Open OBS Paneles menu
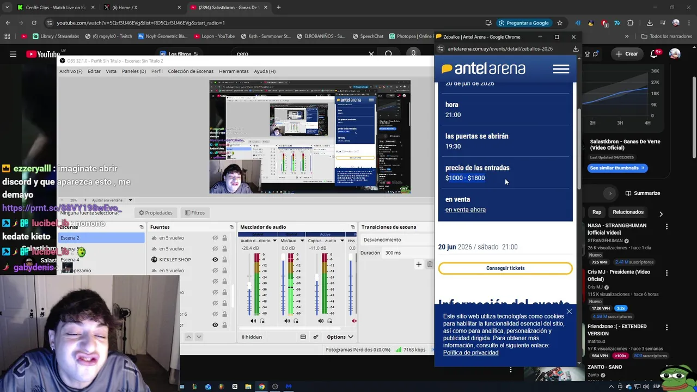 point(134,71)
